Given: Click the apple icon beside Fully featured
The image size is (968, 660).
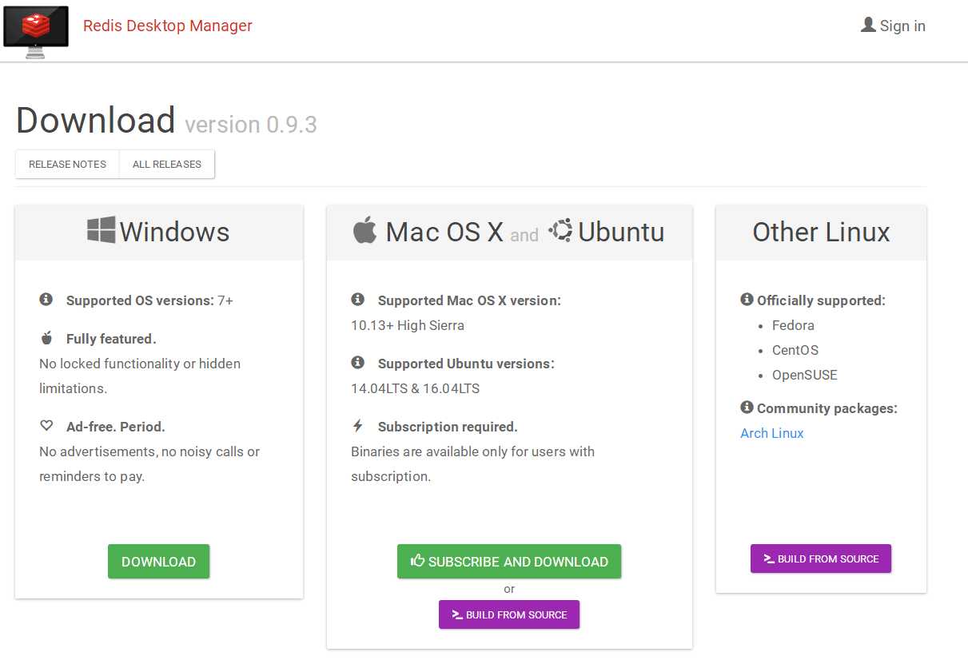Looking at the screenshot, I should (x=46, y=338).
